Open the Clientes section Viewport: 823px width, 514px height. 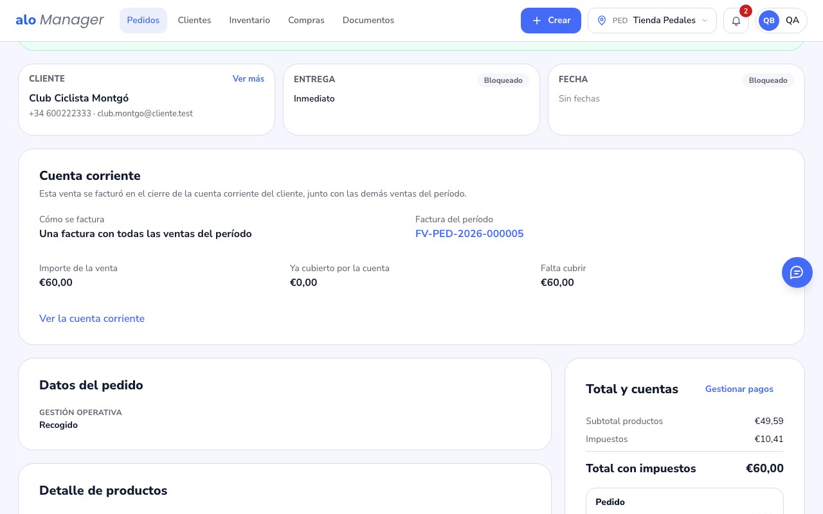(x=194, y=21)
